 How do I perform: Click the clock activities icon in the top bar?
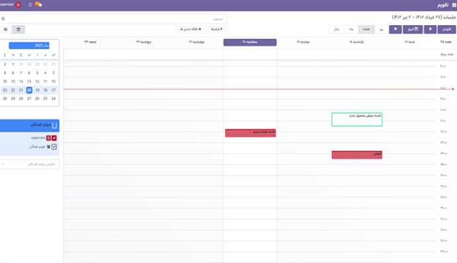30,5
